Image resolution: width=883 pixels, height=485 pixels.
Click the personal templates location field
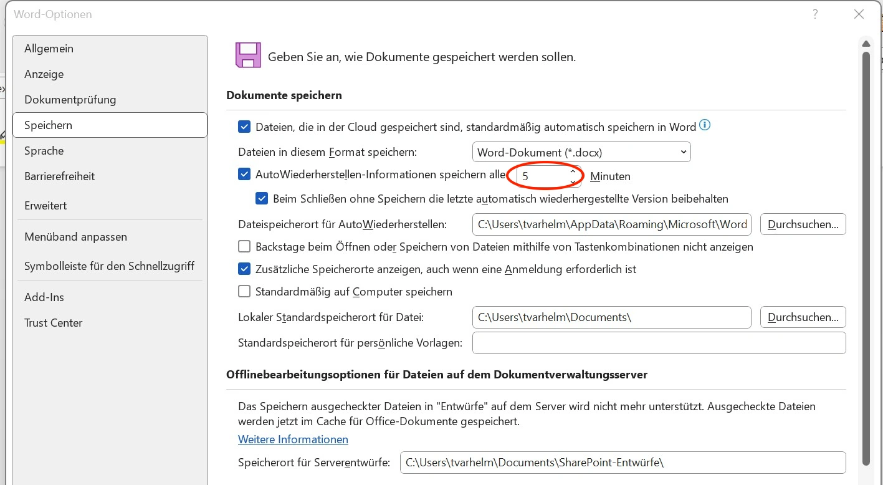[659, 343]
